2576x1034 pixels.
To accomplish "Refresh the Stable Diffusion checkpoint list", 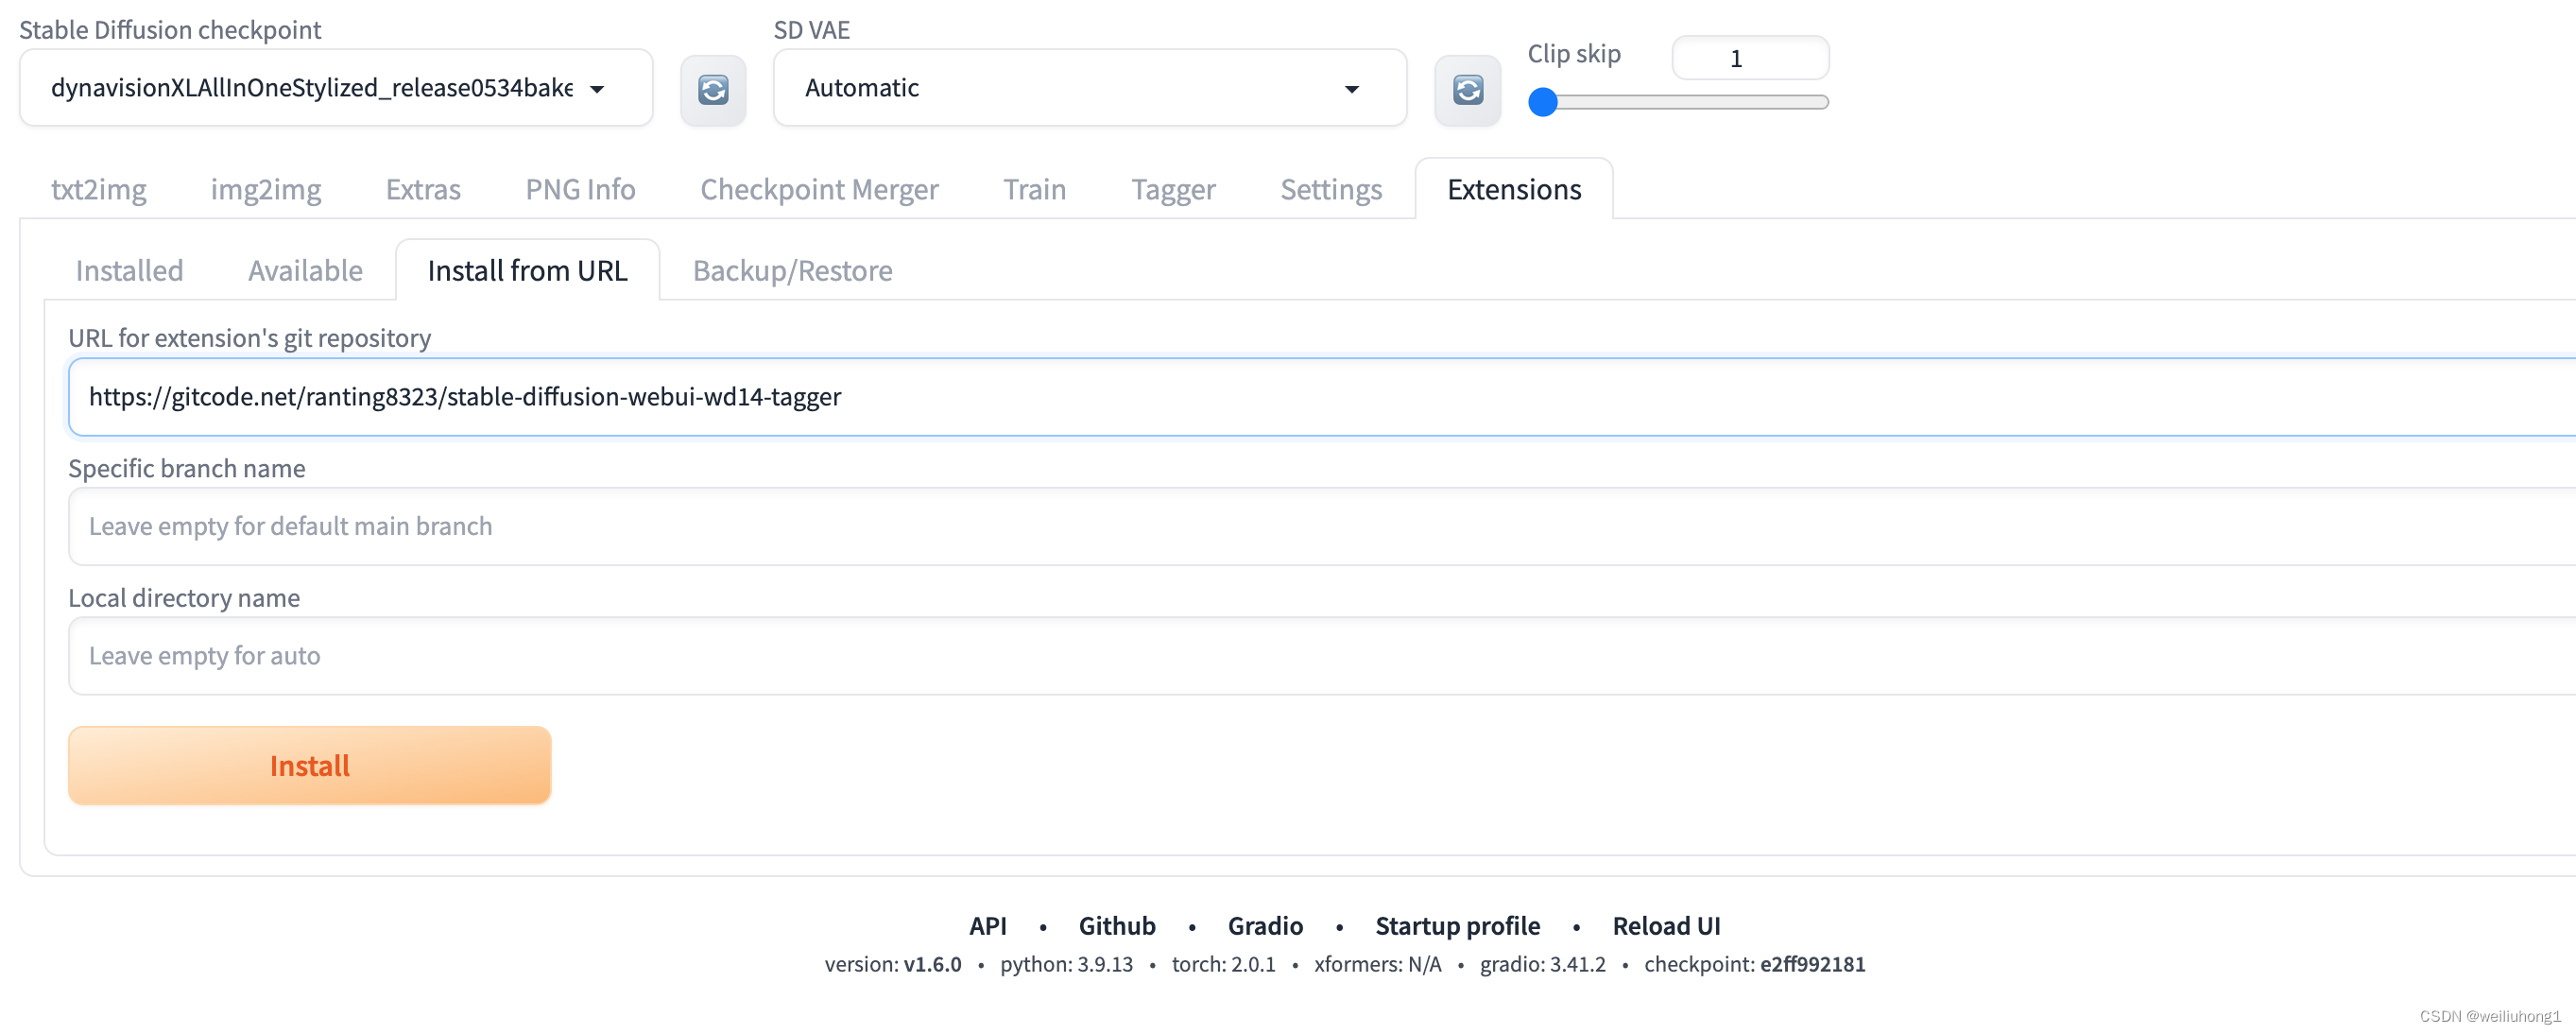I will point(712,89).
